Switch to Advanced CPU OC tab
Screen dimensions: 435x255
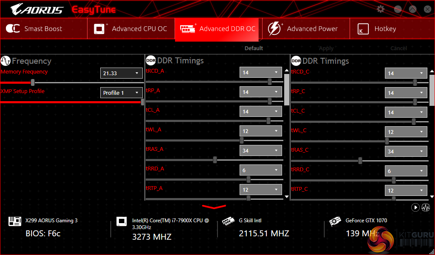(131, 28)
